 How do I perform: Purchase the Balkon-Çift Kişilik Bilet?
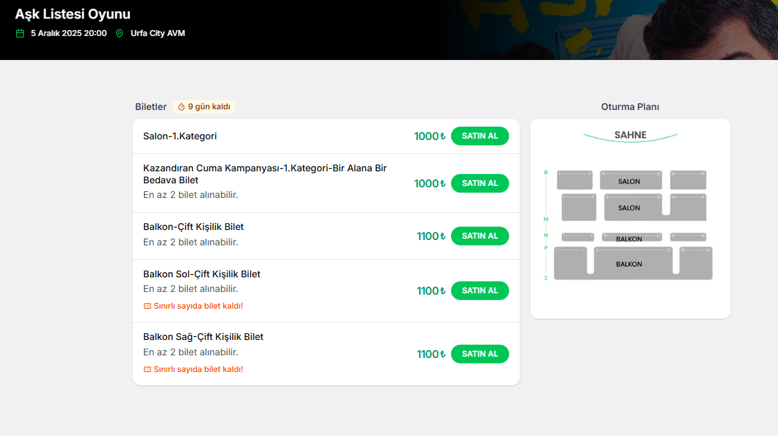[x=479, y=236]
